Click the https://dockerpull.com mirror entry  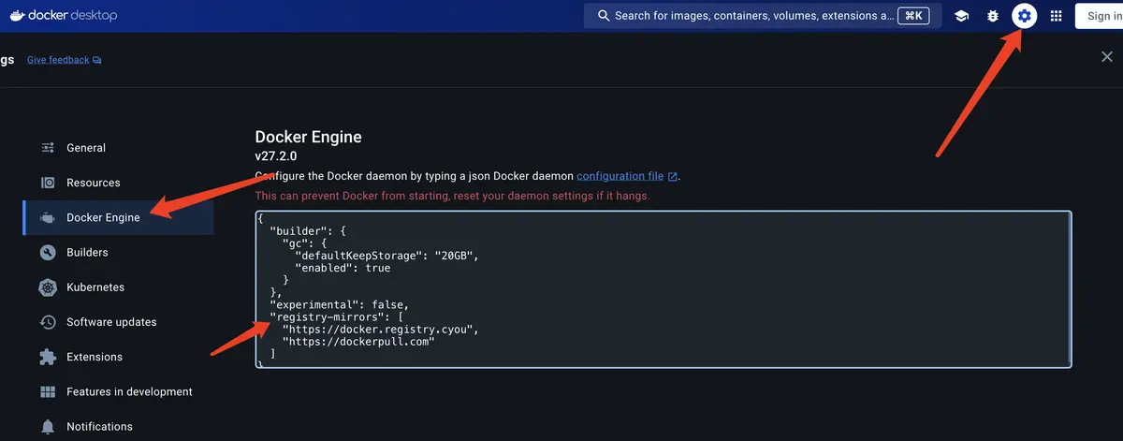(x=359, y=342)
